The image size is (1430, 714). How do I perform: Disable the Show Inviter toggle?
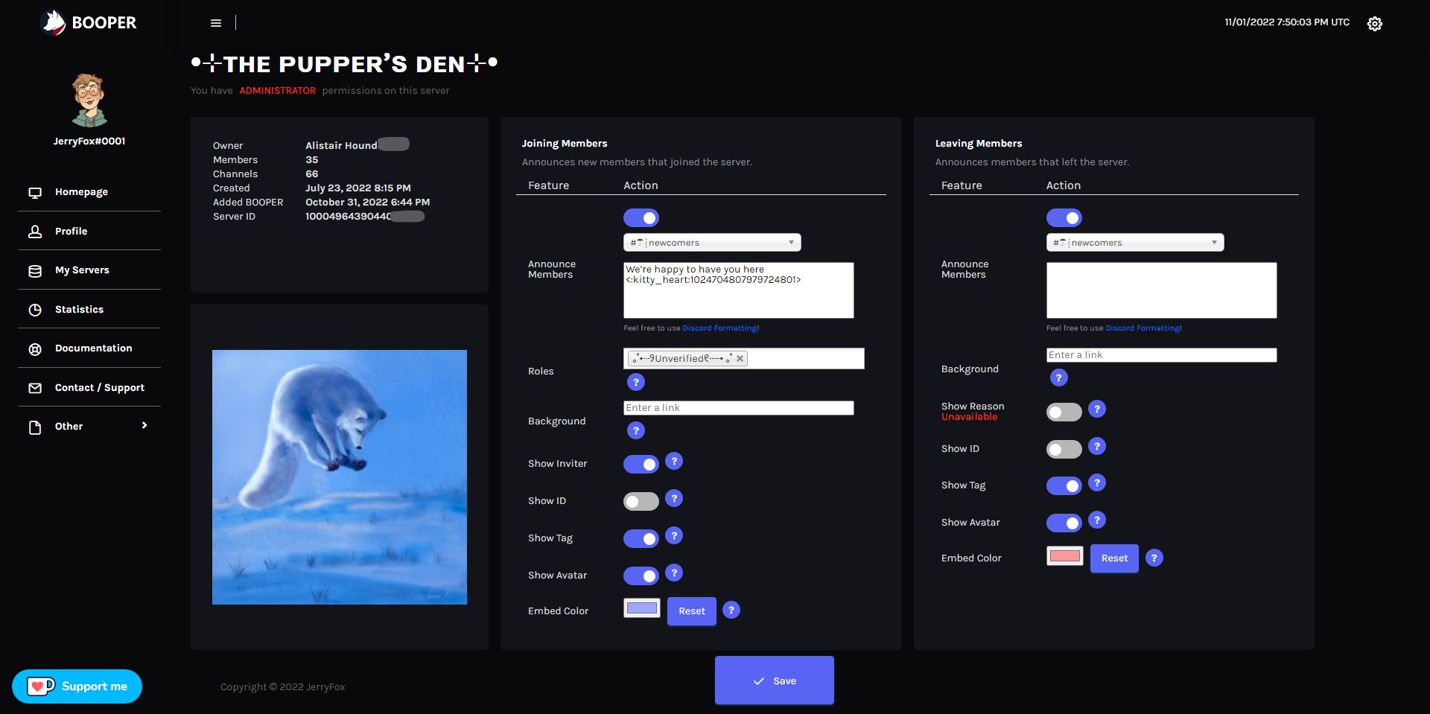tap(641, 465)
